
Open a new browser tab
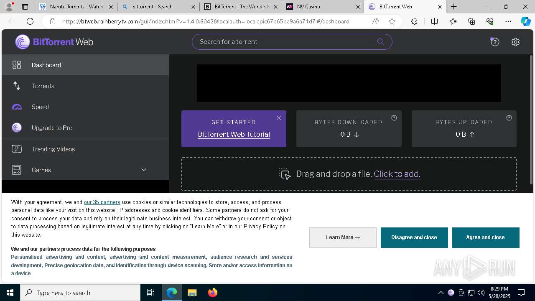pyautogui.click(x=454, y=7)
